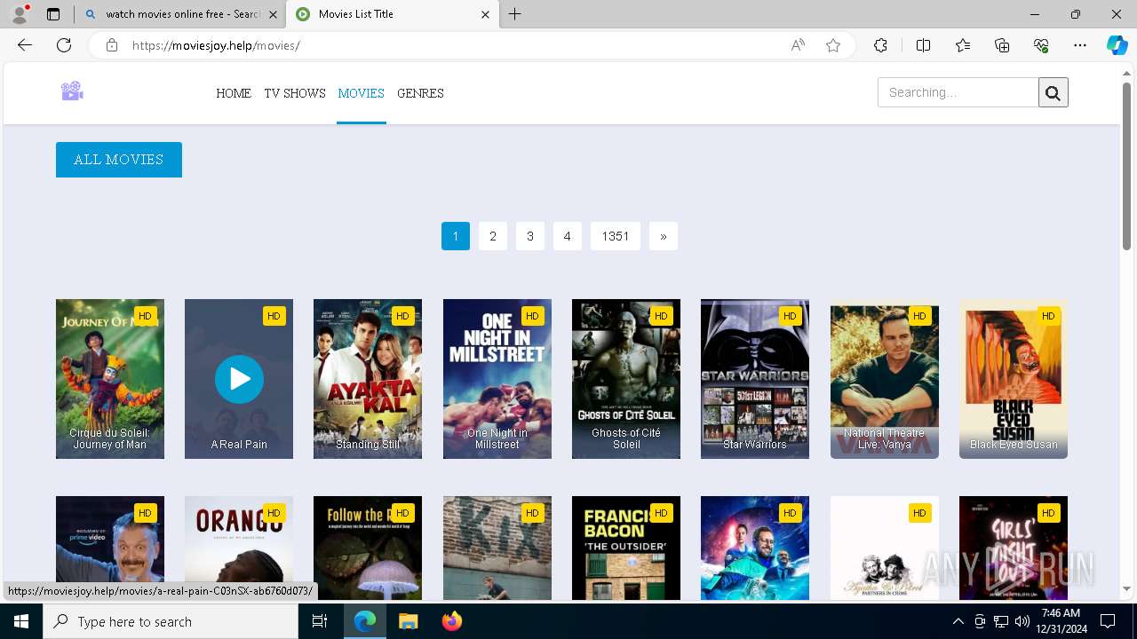Open network status in tray
The width and height of the screenshot is (1137, 639).
tap(1001, 621)
